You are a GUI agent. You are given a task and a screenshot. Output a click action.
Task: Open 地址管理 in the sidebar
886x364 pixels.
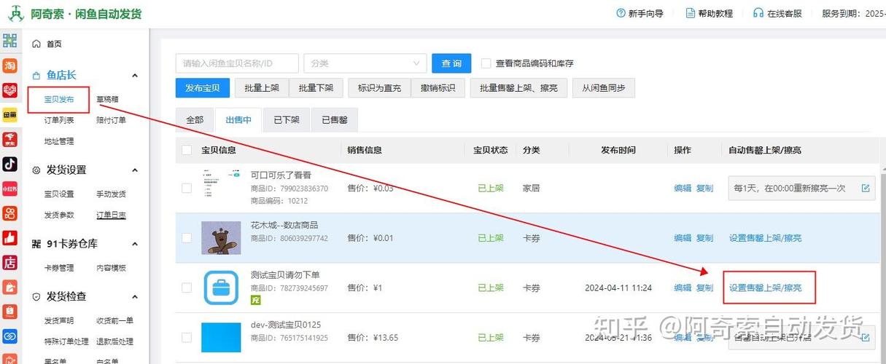(59, 141)
